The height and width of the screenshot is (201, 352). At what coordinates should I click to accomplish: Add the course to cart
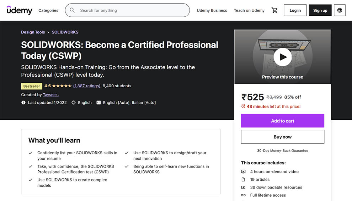click(283, 121)
